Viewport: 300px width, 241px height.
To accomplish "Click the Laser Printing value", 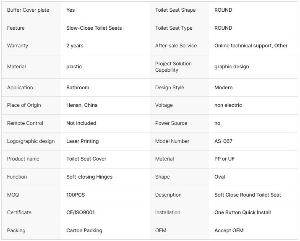I will coord(83,141).
